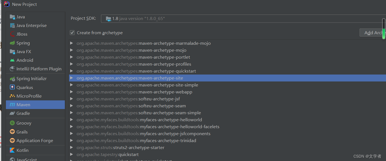
Task: Click the archetype list vertical scrollbar
Action: click(384, 29)
